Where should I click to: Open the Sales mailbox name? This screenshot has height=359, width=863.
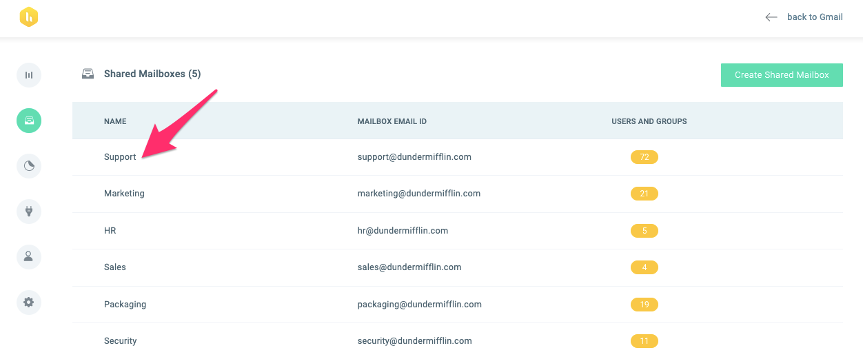coord(115,267)
